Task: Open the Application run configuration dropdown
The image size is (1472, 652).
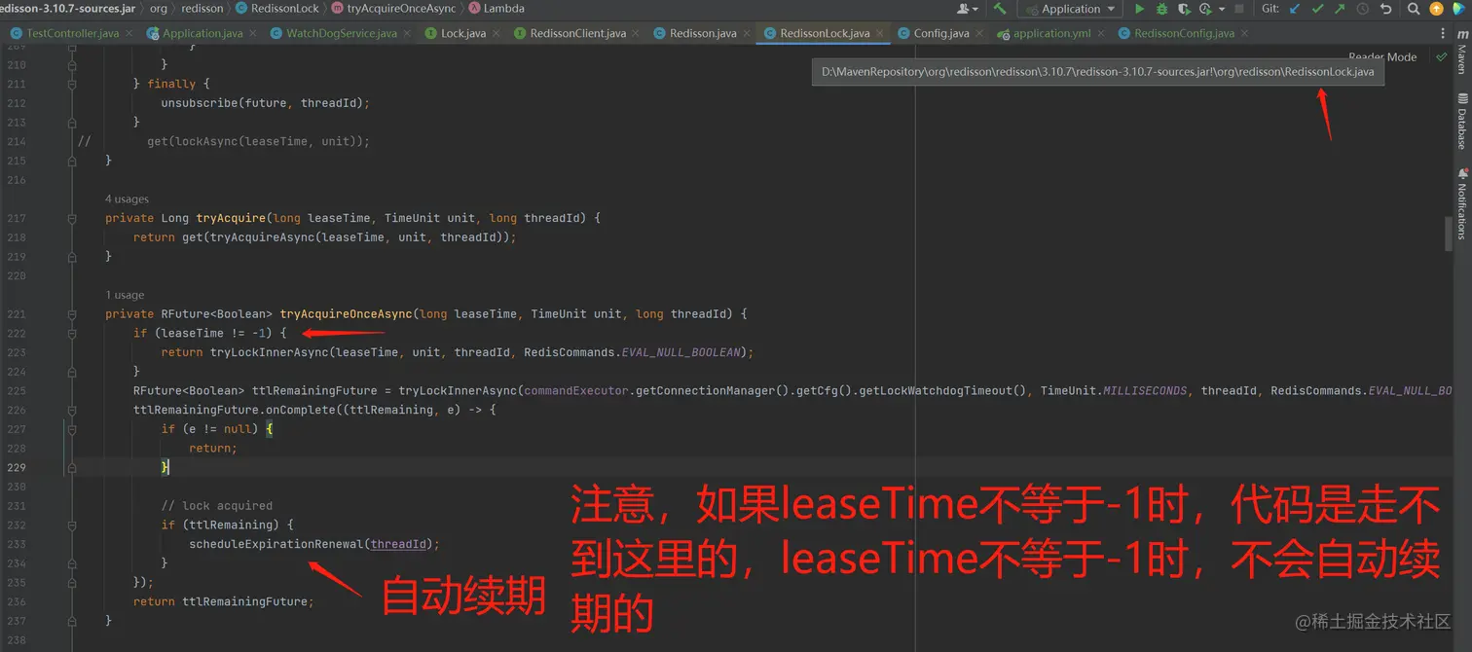Action: click(1069, 9)
